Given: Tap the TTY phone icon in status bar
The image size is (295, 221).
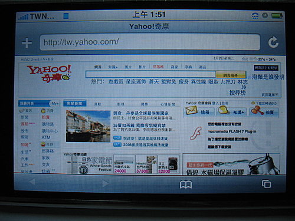Looking at the screenshot, I should [255, 16].
